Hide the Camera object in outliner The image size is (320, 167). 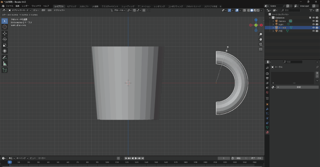pos(314,21)
